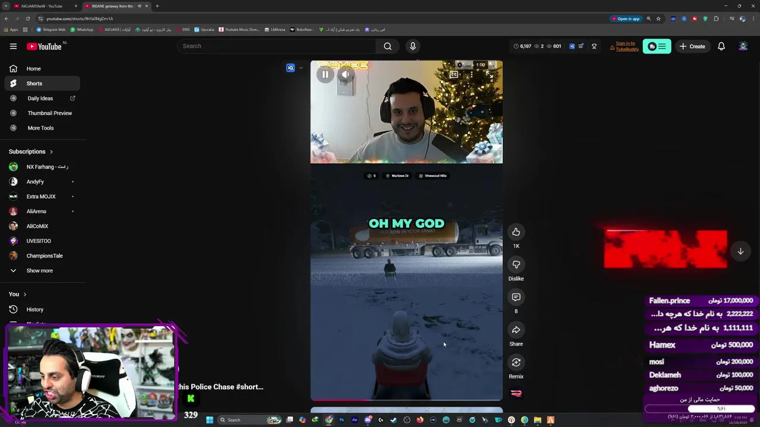Open watch History in sidebar
Screen dimensions: 760x427
42,310
